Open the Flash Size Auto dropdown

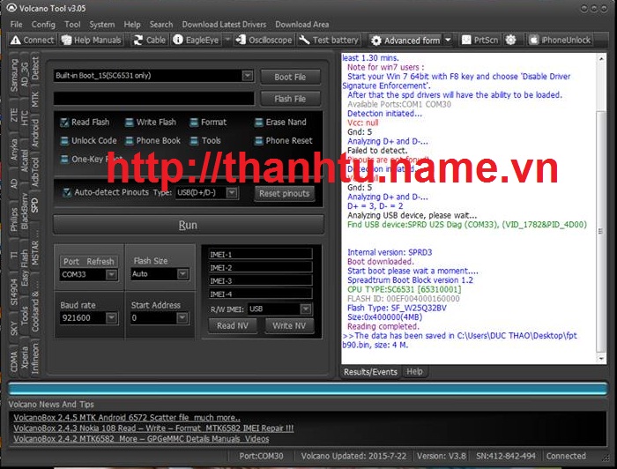pos(182,274)
